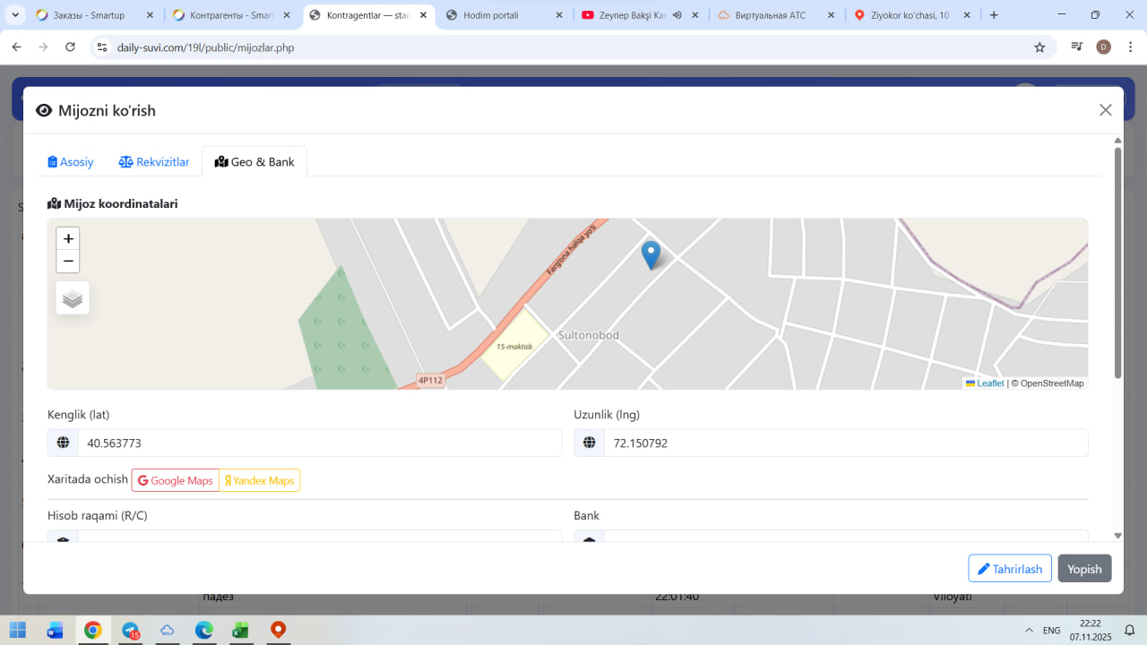Click the globe icon beside longitude
1147x645 pixels.
pyautogui.click(x=590, y=443)
